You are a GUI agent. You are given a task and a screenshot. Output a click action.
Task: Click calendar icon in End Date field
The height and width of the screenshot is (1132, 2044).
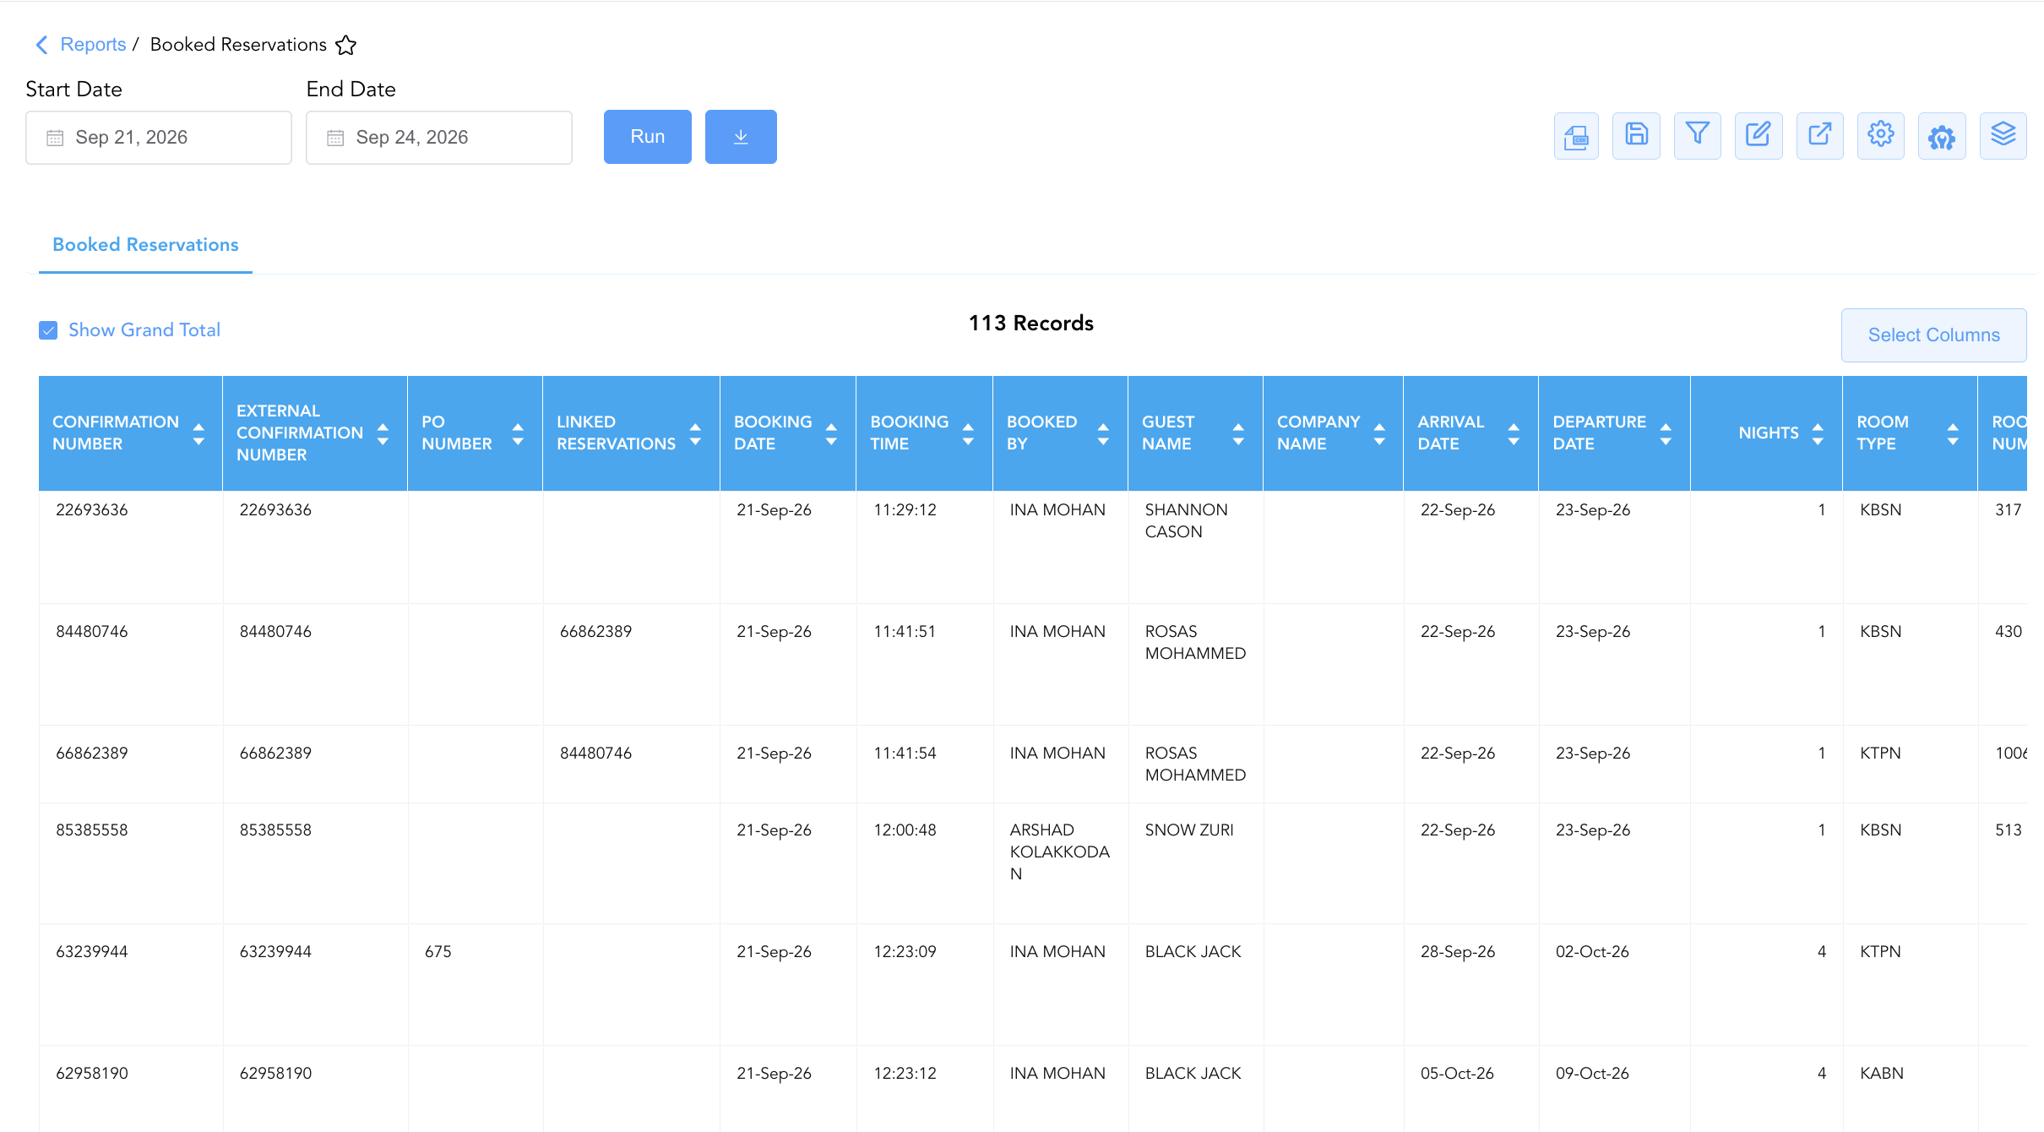pyautogui.click(x=335, y=138)
